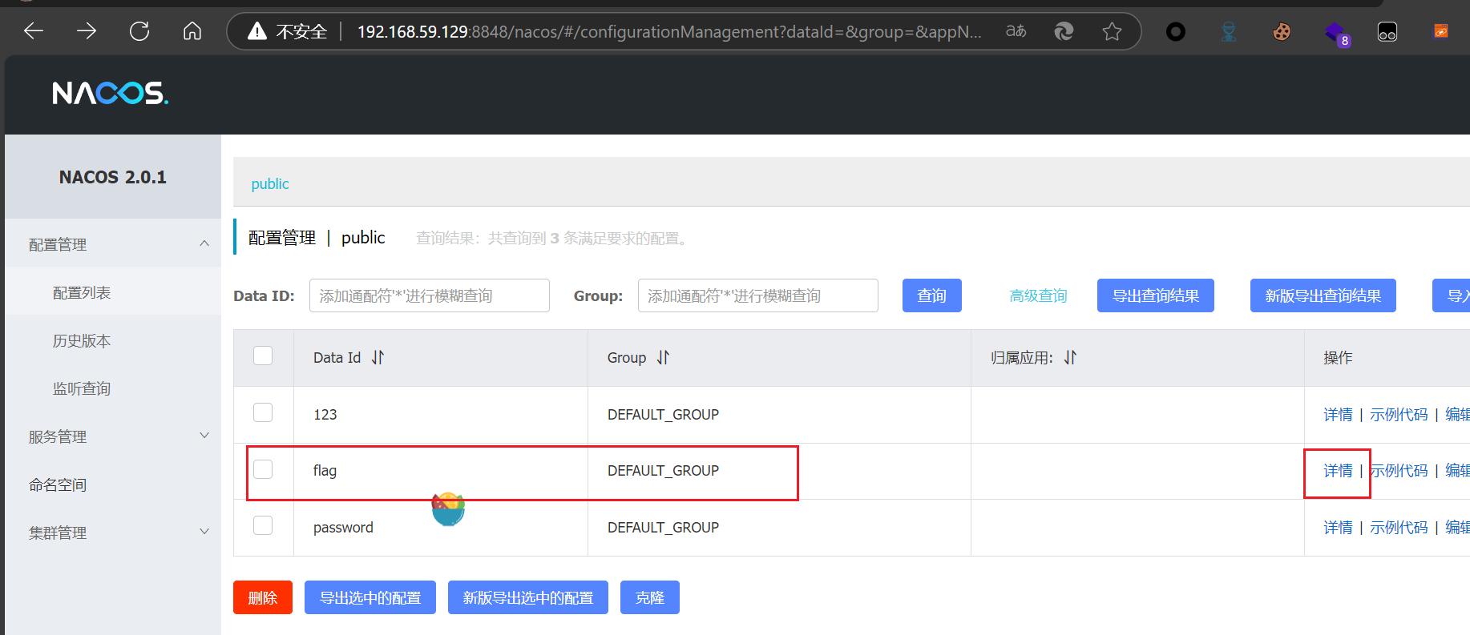This screenshot has height=635, width=1470.
Task: Click the 查询 search button
Action: pyautogui.click(x=931, y=295)
